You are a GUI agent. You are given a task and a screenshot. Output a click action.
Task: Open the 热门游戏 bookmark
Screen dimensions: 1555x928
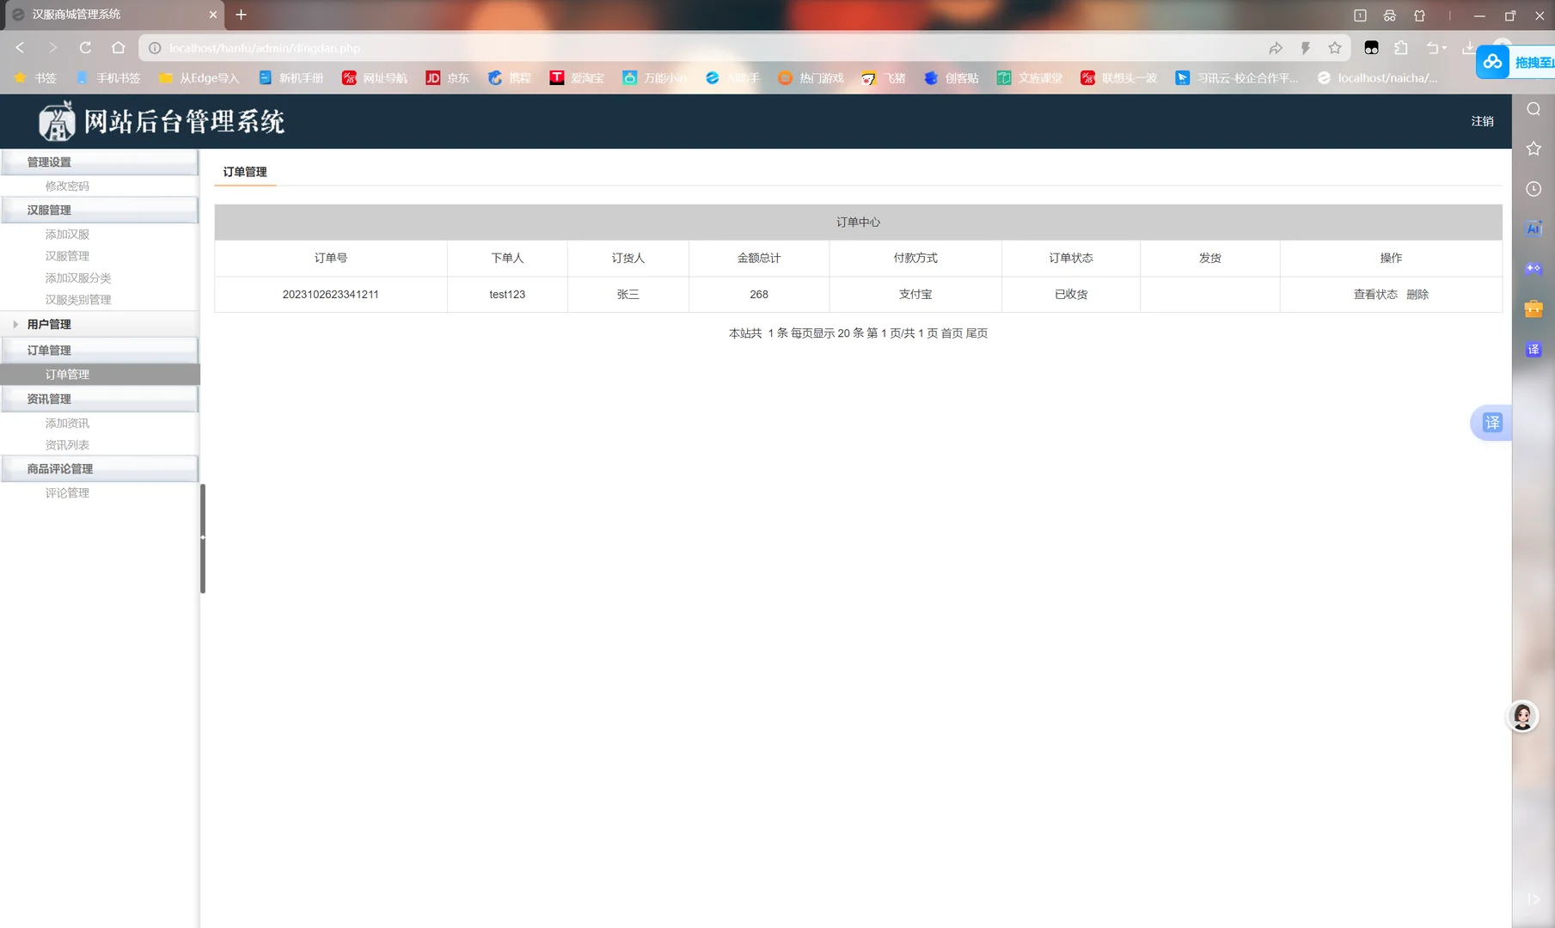coord(811,78)
